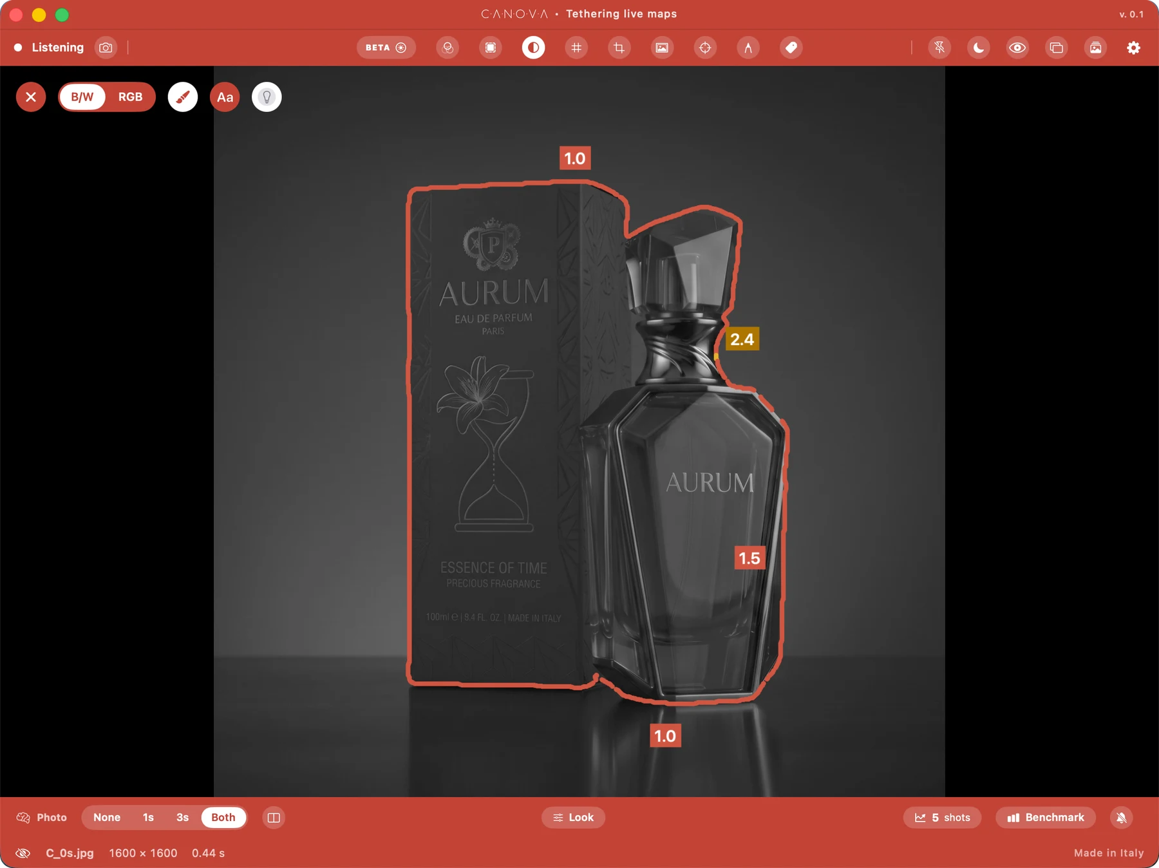Toggle the selection frame tool icon
Screen dimensions: 1159x868
coord(491,48)
